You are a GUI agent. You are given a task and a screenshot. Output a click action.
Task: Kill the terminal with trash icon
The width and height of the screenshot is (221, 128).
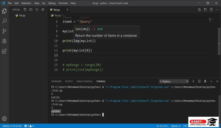[205, 81]
